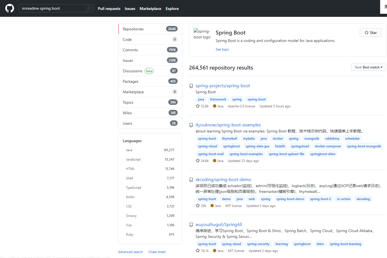Screen dimensions: 387x258
Task: Open Pull requests in the header
Action: tap(109, 9)
